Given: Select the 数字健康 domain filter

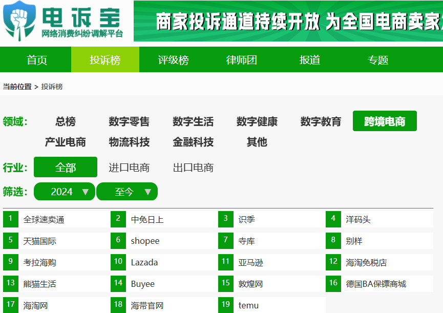Looking at the screenshot, I should click(257, 121).
